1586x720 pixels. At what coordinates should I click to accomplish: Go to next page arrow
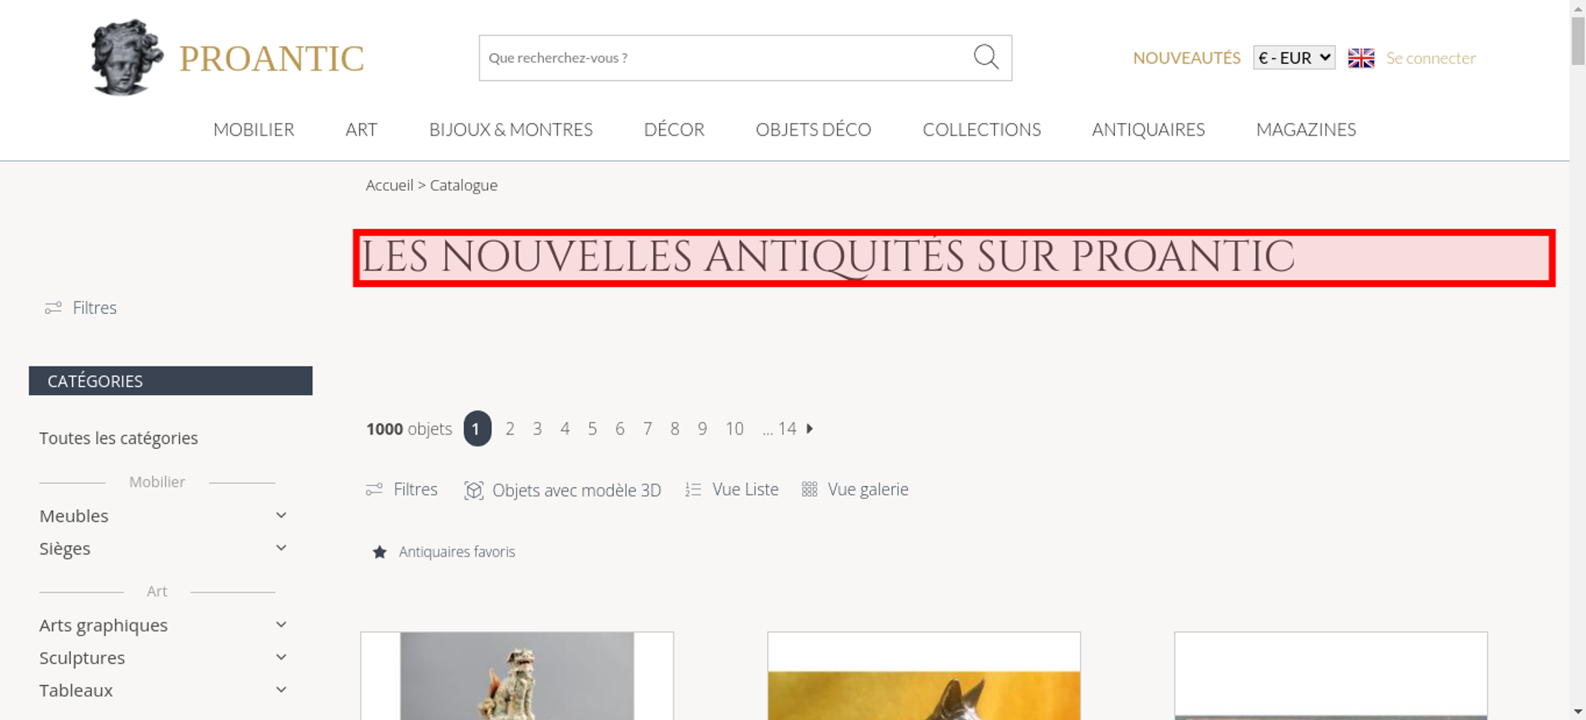pyautogui.click(x=810, y=428)
